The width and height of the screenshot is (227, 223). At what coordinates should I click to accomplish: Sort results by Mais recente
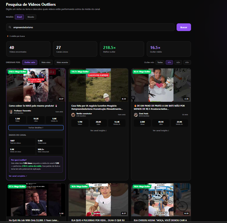tap(62, 62)
